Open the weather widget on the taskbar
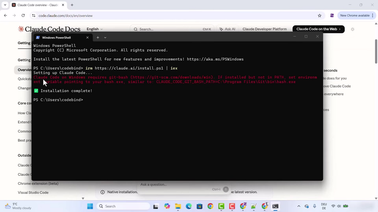The height and width of the screenshot is (212, 378). point(18,206)
